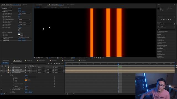Toggle video visibility for layer 3
177x99 pixels.
[x=1, y=71]
